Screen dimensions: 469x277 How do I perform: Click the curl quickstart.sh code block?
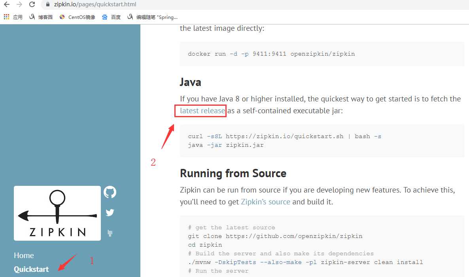click(x=322, y=140)
